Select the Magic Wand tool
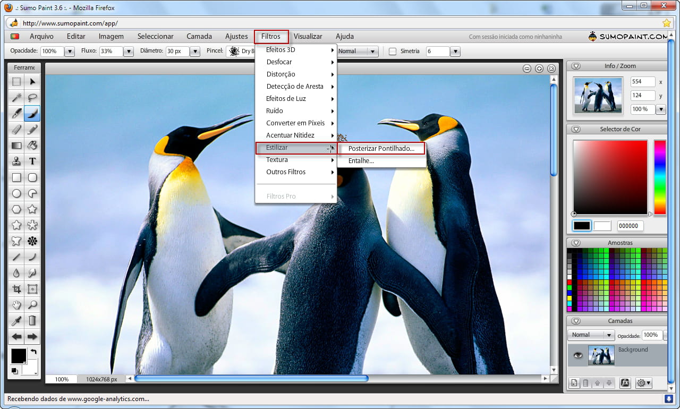Image resolution: width=680 pixels, height=409 pixels. coord(16,97)
